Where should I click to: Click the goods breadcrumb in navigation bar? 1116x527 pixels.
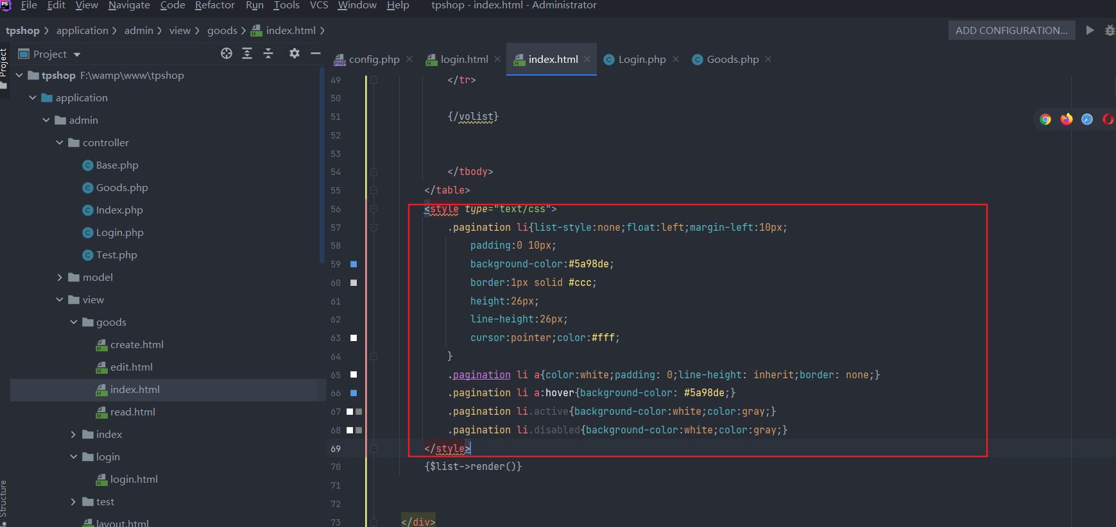(222, 30)
